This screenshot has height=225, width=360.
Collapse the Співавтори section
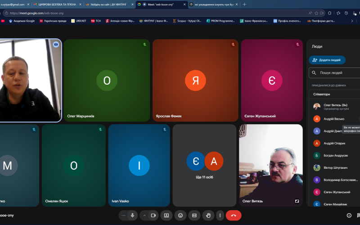[334, 94]
